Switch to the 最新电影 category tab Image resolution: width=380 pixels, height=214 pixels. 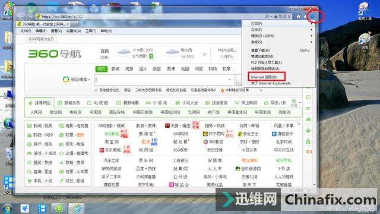coord(128,103)
